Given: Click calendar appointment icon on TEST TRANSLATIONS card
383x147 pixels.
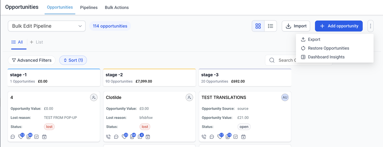Looking at the screenshot, I should click(243, 137).
